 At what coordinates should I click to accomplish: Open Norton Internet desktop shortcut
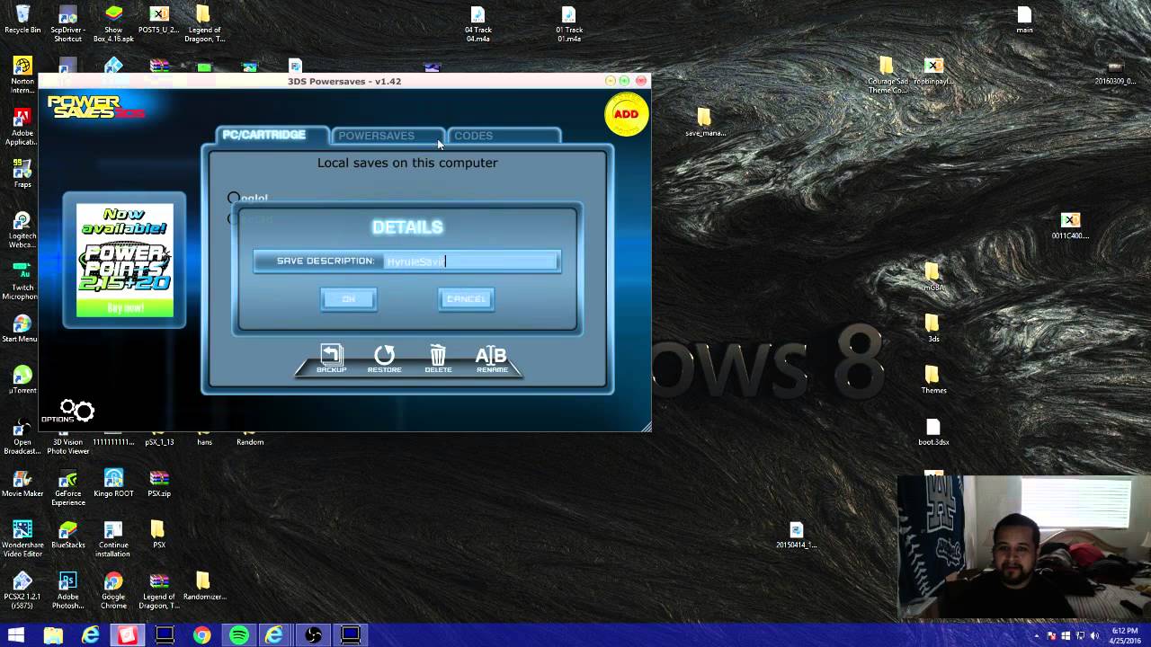tap(22, 75)
